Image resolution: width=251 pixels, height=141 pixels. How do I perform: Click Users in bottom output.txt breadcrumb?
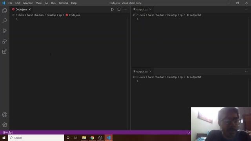click(x=142, y=77)
